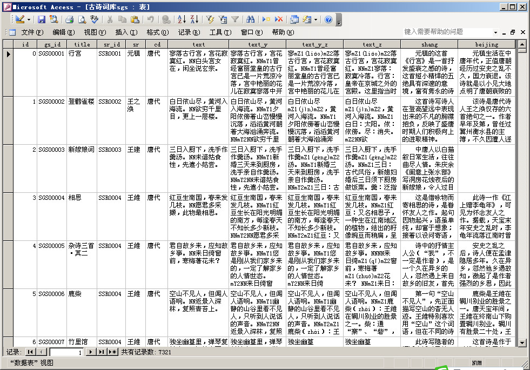Click the Spelling check icon
Image resolution: width=530 pixels, height=370 pixels.
95,19
